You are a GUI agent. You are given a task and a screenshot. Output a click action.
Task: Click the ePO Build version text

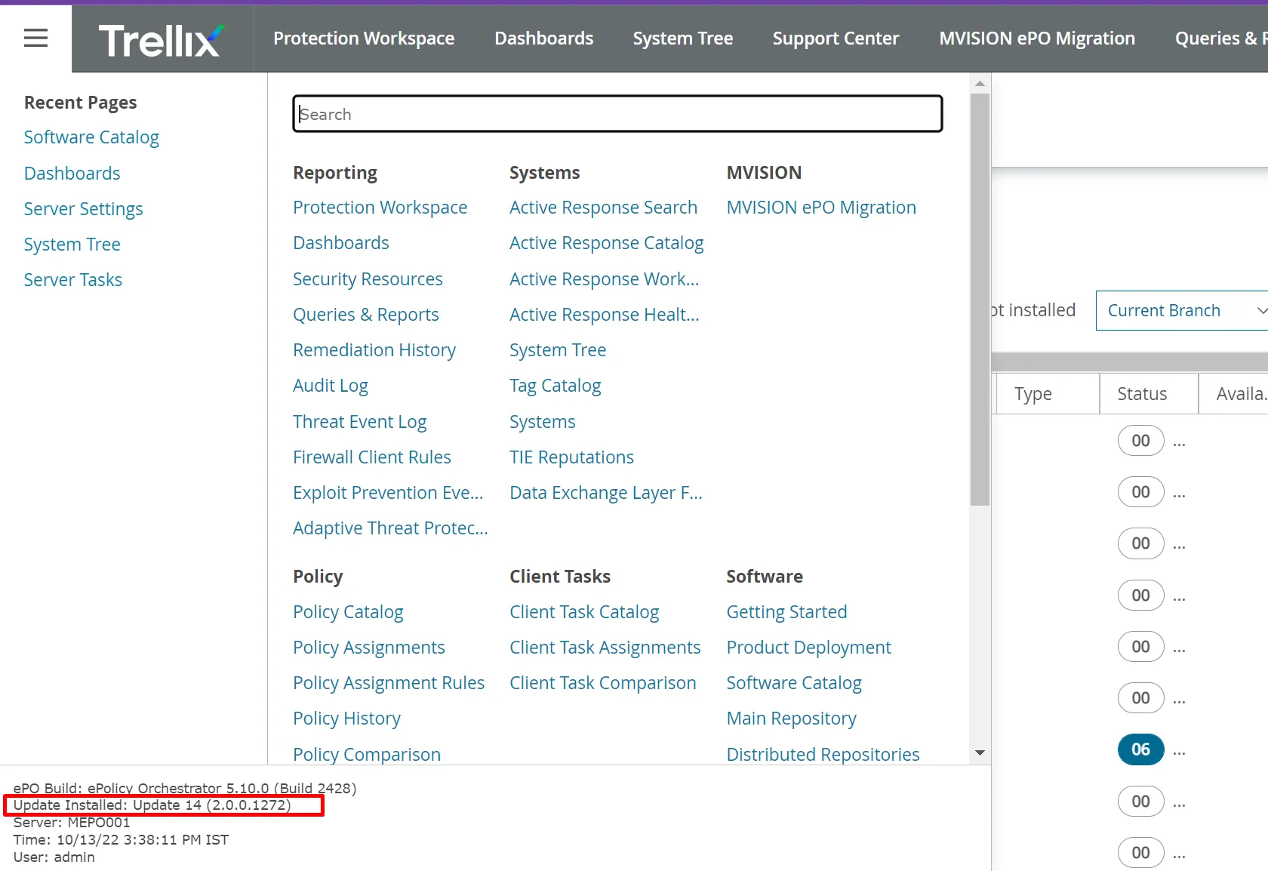coord(185,788)
